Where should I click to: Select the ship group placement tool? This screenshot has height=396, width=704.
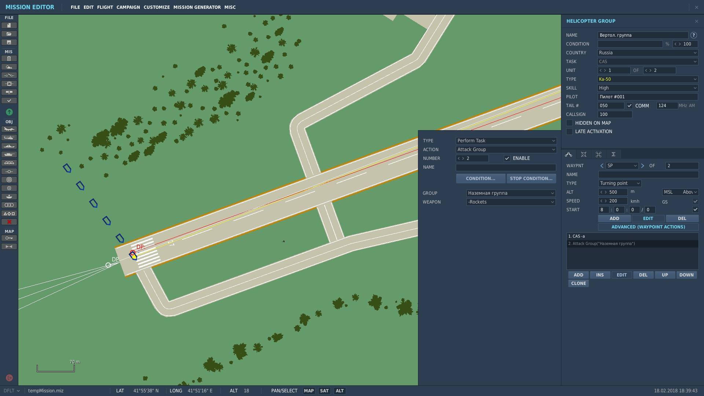point(9,146)
